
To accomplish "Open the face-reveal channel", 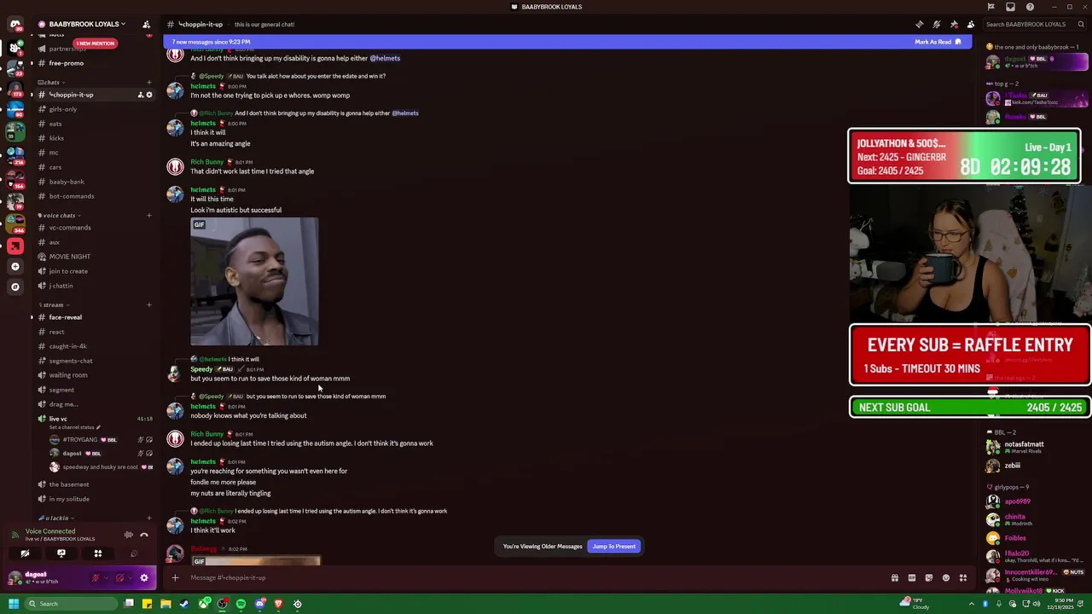I will pyautogui.click(x=94, y=317).
